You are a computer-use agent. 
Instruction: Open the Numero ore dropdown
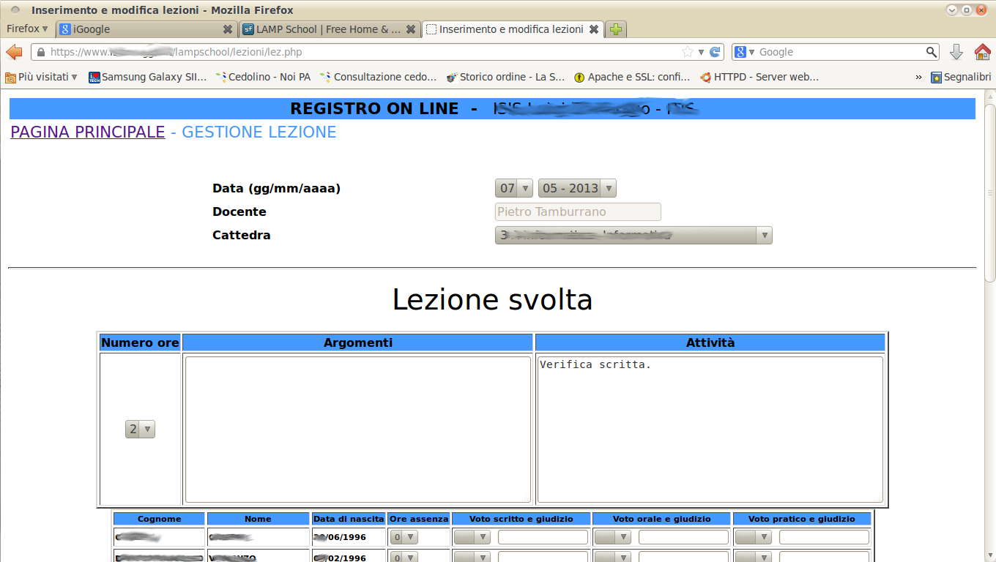tap(140, 430)
